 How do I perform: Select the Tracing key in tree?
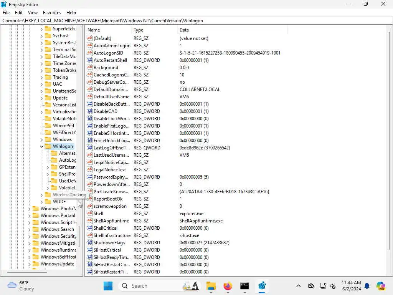(x=60, y=77)
